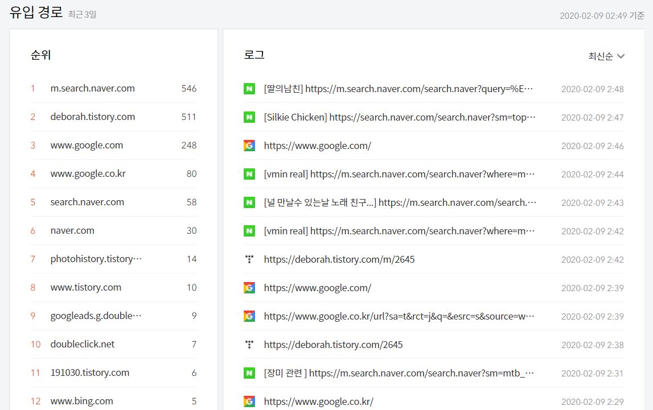Screen dimensions: 653x410
Task: Click Tistory icon beside deborah.tistory.com/m/2645 entry
Action: (249, 259)
